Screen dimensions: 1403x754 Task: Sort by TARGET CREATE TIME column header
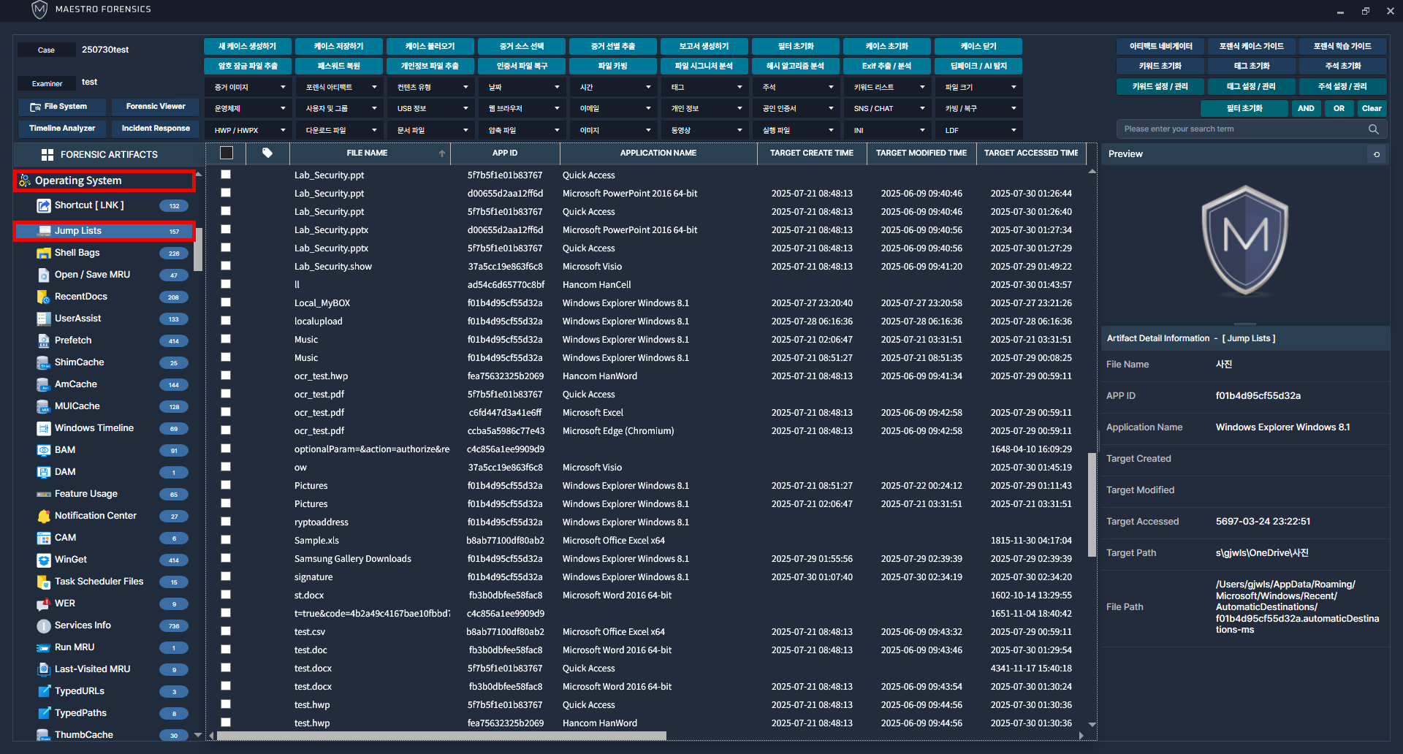[812, 153]
